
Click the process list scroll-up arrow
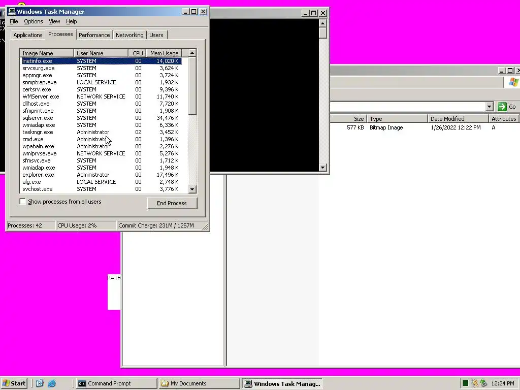pos(192,53)
